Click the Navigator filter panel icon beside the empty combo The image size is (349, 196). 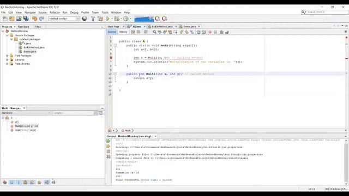(x=100, y=113)
